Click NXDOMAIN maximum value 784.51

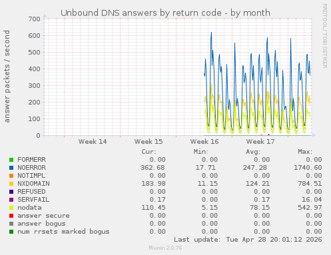[x=310, y=184]
